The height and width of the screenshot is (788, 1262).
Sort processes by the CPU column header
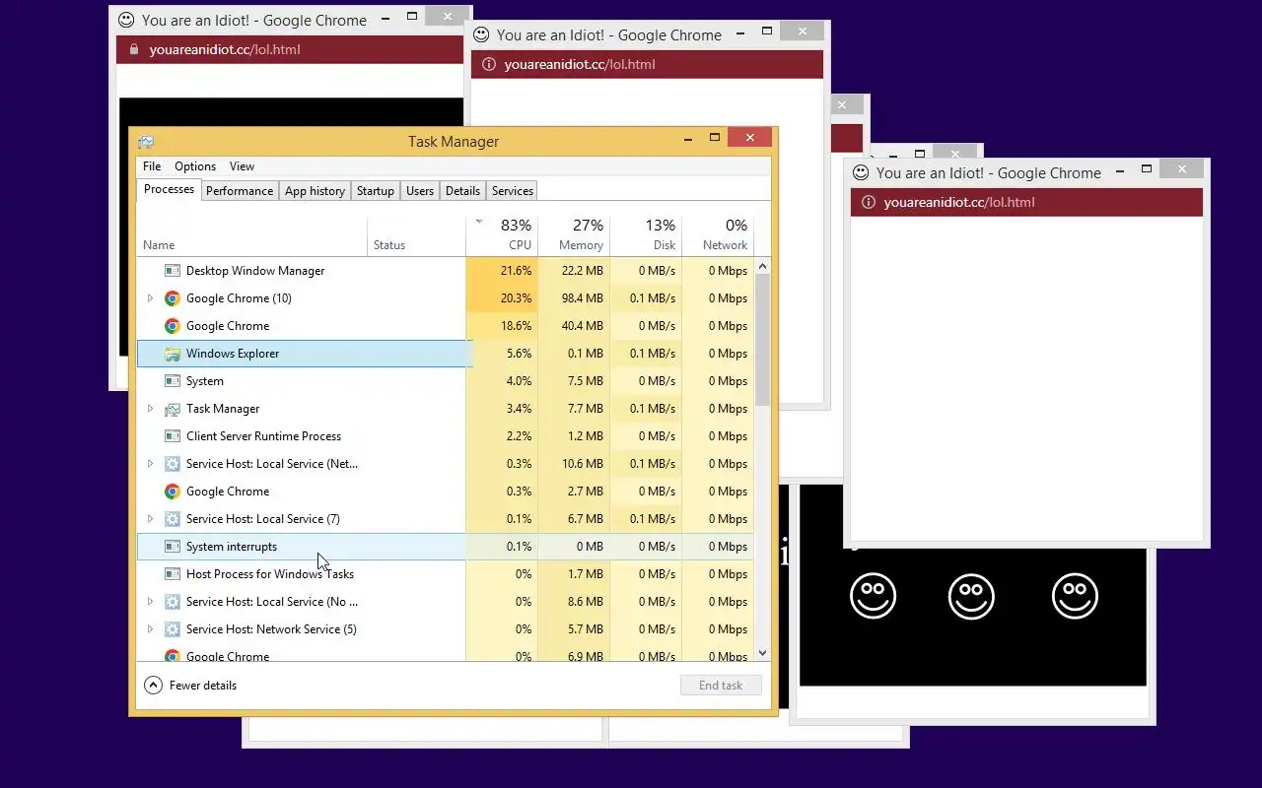[x=502, y=234]
